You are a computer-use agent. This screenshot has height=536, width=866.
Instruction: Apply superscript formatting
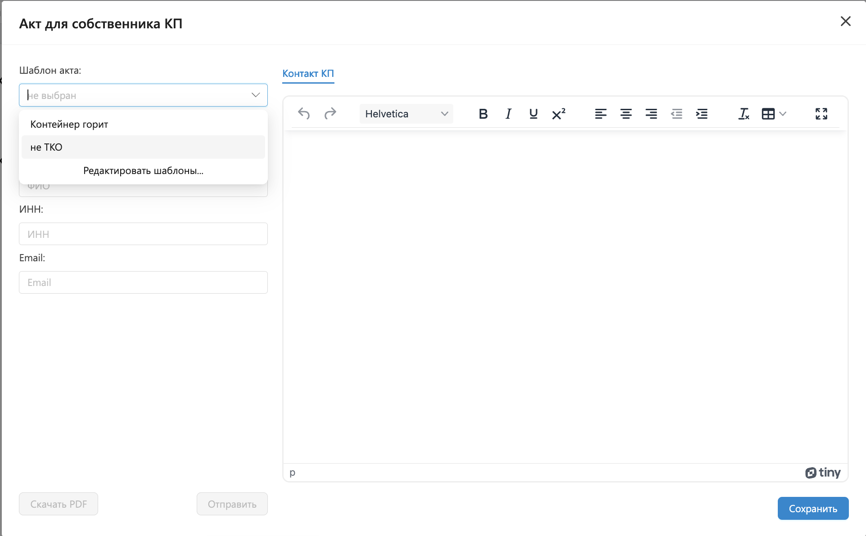[x=559, y=114]
